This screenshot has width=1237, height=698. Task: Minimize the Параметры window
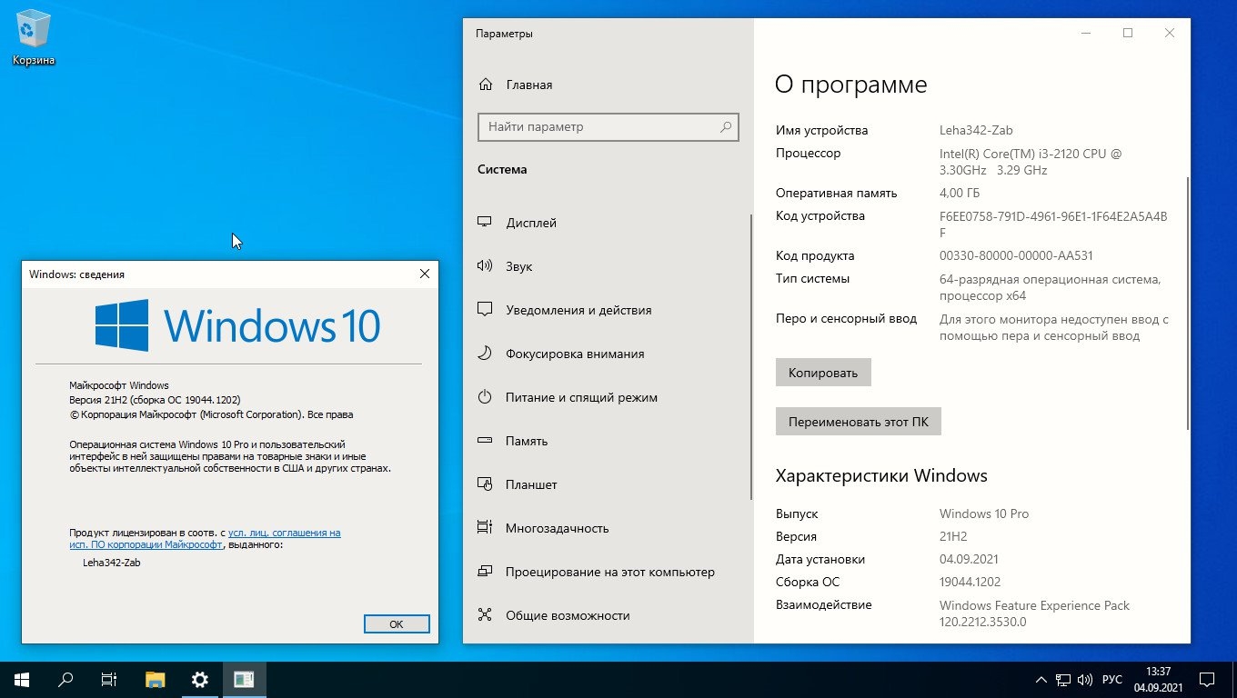[x=1086, y=34]
